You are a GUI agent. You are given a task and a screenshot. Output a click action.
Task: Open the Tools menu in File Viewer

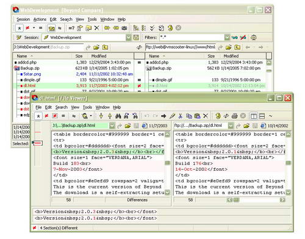(87, 107)
